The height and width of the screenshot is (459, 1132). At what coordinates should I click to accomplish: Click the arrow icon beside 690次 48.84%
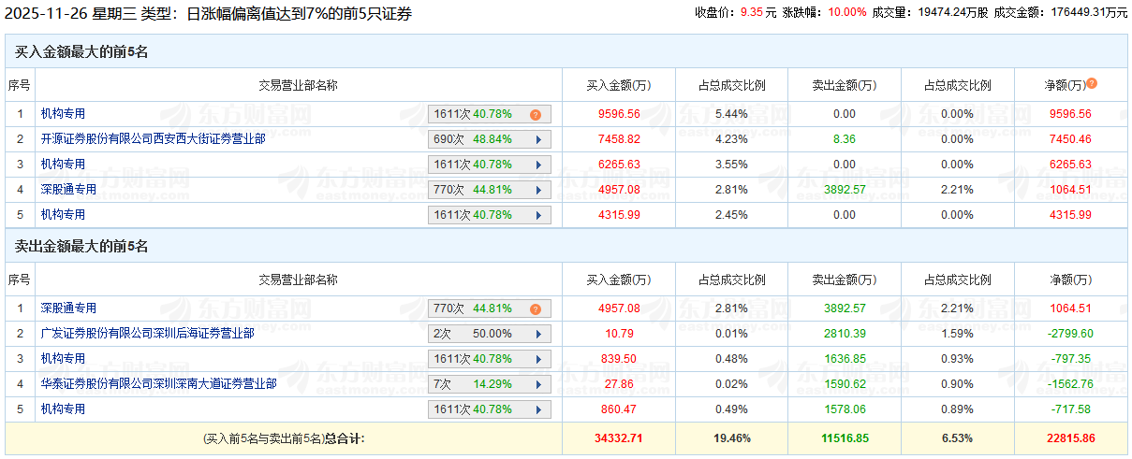pyautogui.click(x=538, y=139)
